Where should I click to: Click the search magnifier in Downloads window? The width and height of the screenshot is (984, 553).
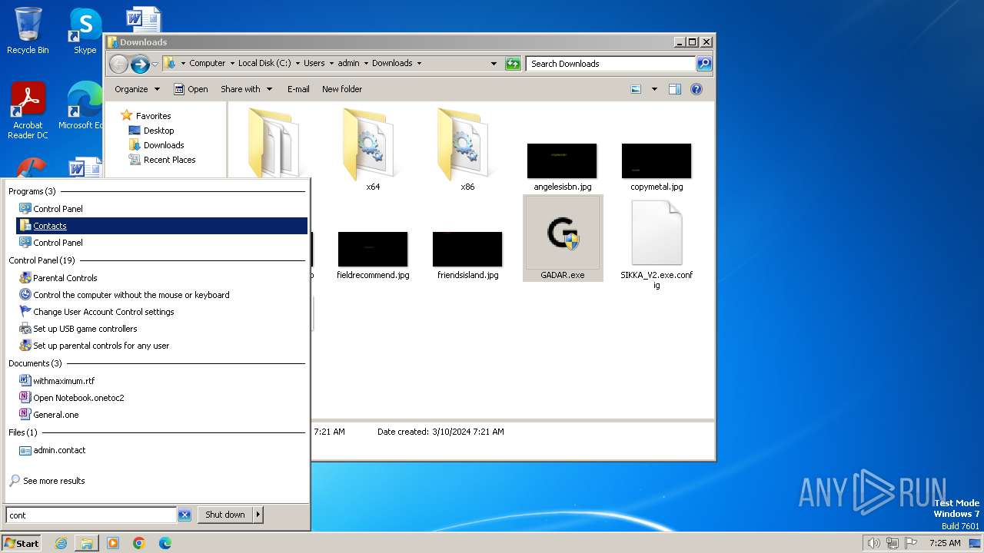[x=703, y=64]
